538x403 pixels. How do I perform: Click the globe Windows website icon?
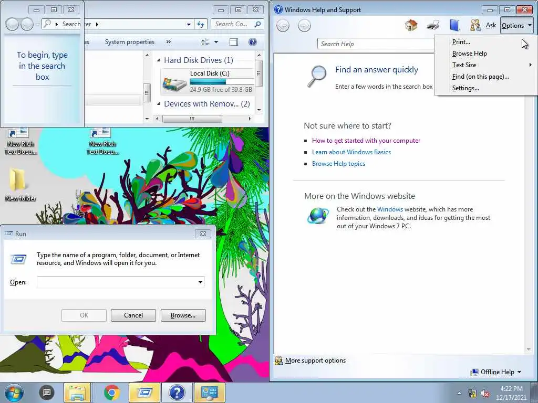(318, 216)
